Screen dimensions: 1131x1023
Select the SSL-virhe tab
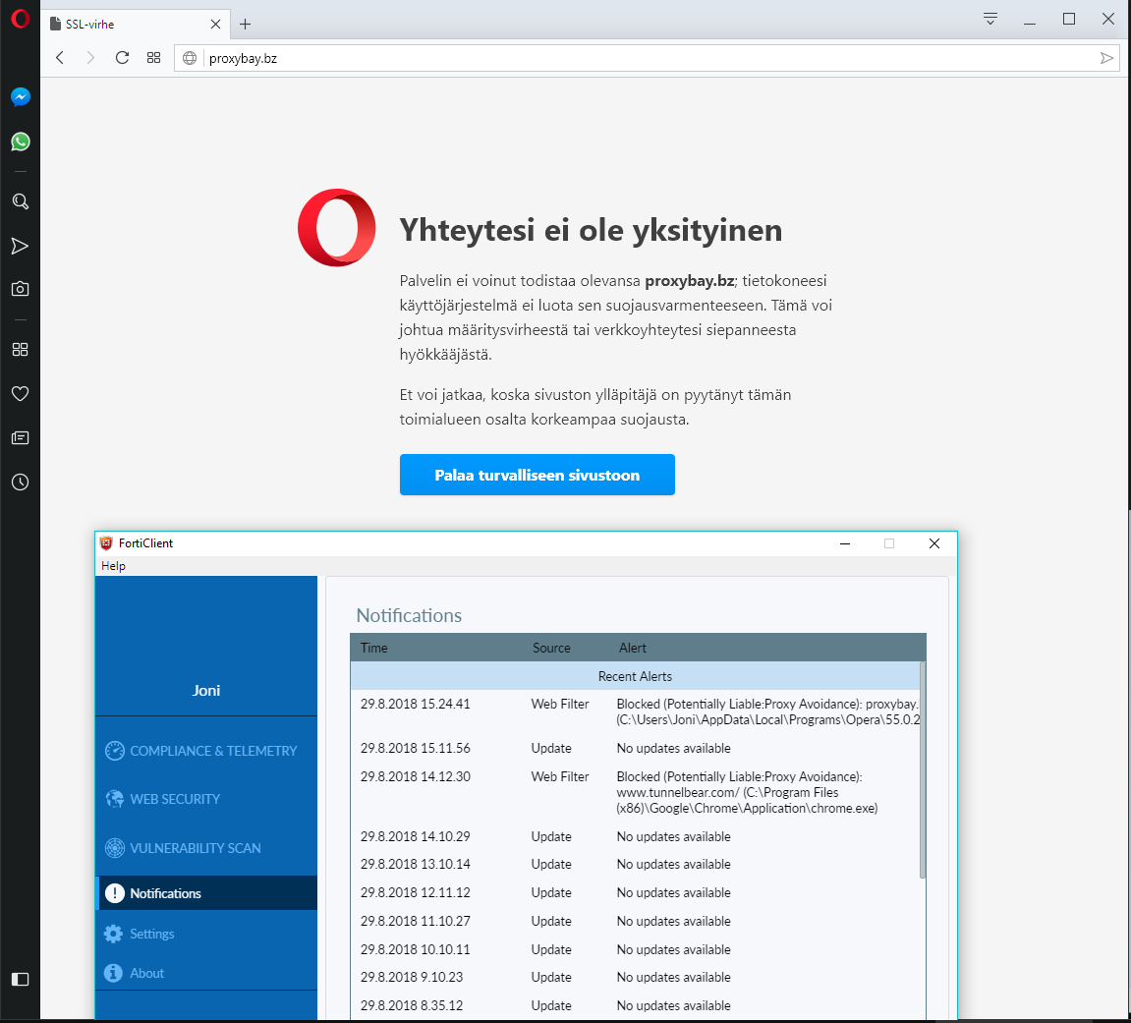(x=135, y=25)
